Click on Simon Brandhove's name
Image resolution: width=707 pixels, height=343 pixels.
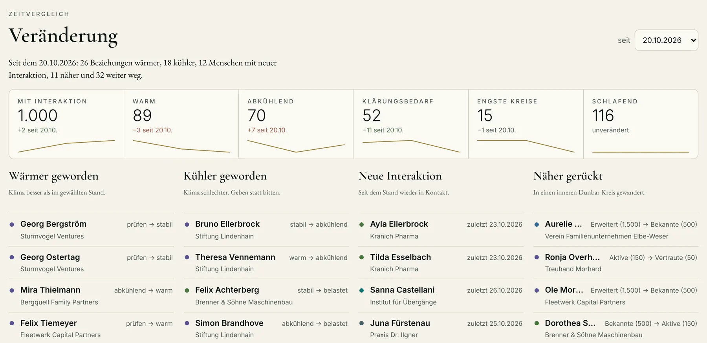pyautogui.click(x=229, y=323)
